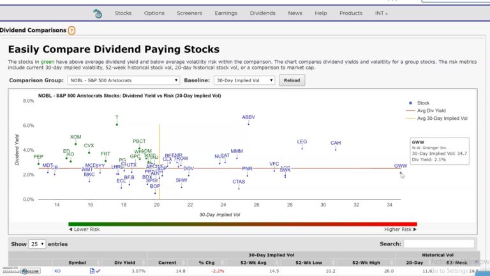The image size is (490, 276).
Task: Click the ROP data point on chart
Action: click(155, 193)
